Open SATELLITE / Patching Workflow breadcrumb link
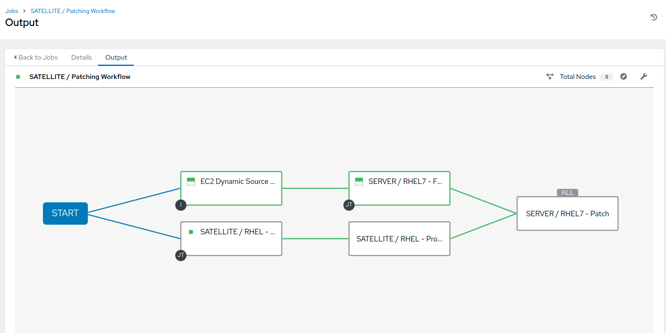 (x=73, y=11)
